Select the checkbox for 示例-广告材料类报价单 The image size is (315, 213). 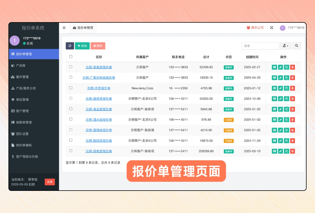pyautogui.click(x=71, y=77)
